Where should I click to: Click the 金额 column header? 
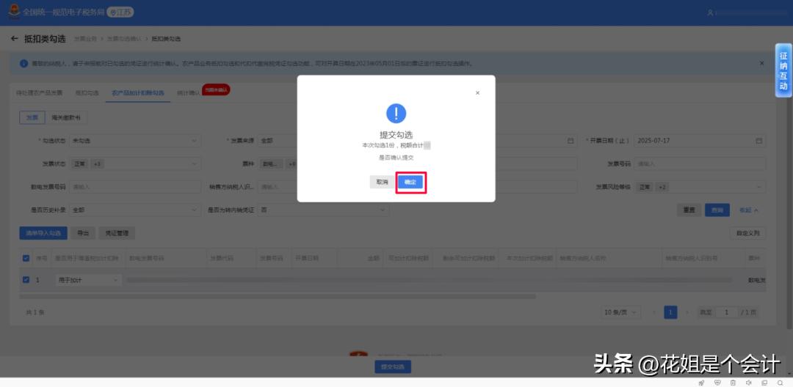[373, 258]
